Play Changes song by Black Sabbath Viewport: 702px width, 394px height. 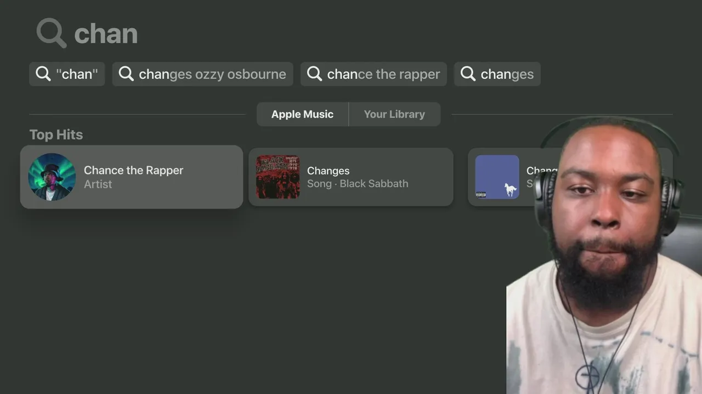point(351,177)
